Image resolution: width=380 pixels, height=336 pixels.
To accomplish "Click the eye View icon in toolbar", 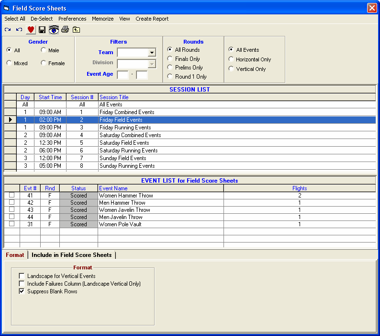I will click(54, 30).
